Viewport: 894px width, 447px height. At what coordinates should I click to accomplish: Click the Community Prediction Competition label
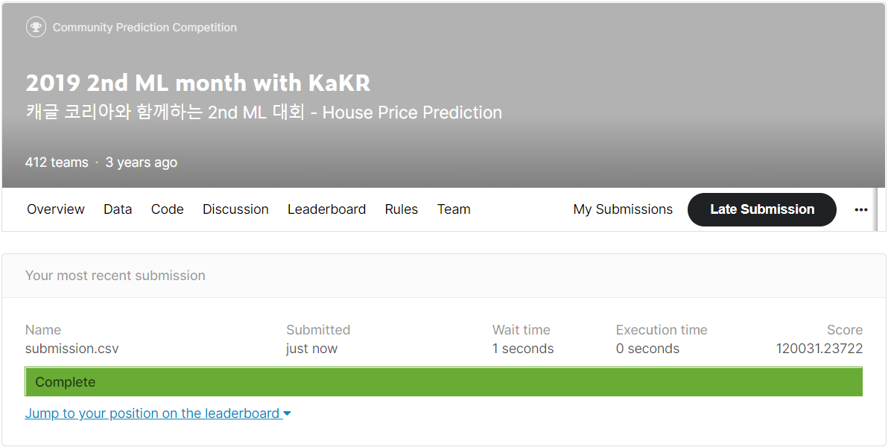tap(145, 28)
